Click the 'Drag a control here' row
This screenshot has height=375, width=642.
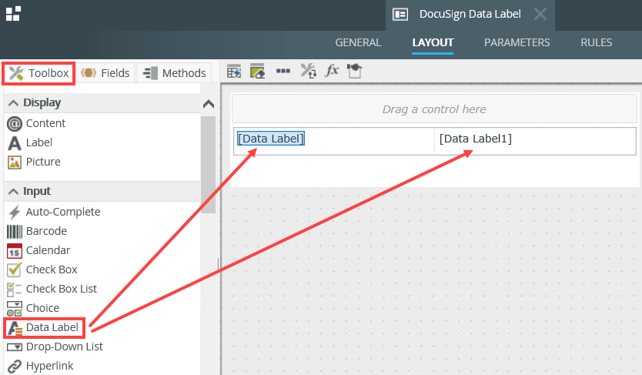434,109
